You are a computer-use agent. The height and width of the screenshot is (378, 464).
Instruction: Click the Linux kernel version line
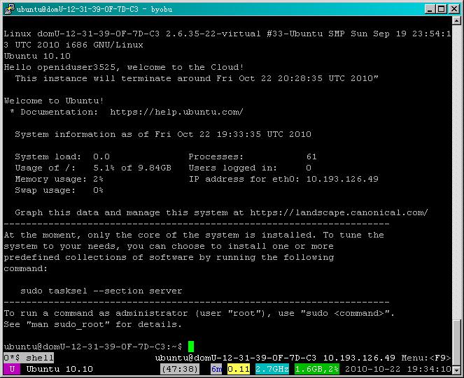[x=227, y=39]
